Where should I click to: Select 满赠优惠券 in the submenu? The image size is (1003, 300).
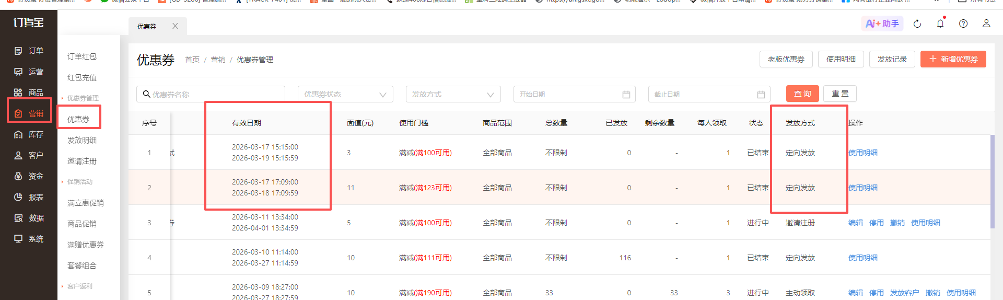[x=86, y=245]
